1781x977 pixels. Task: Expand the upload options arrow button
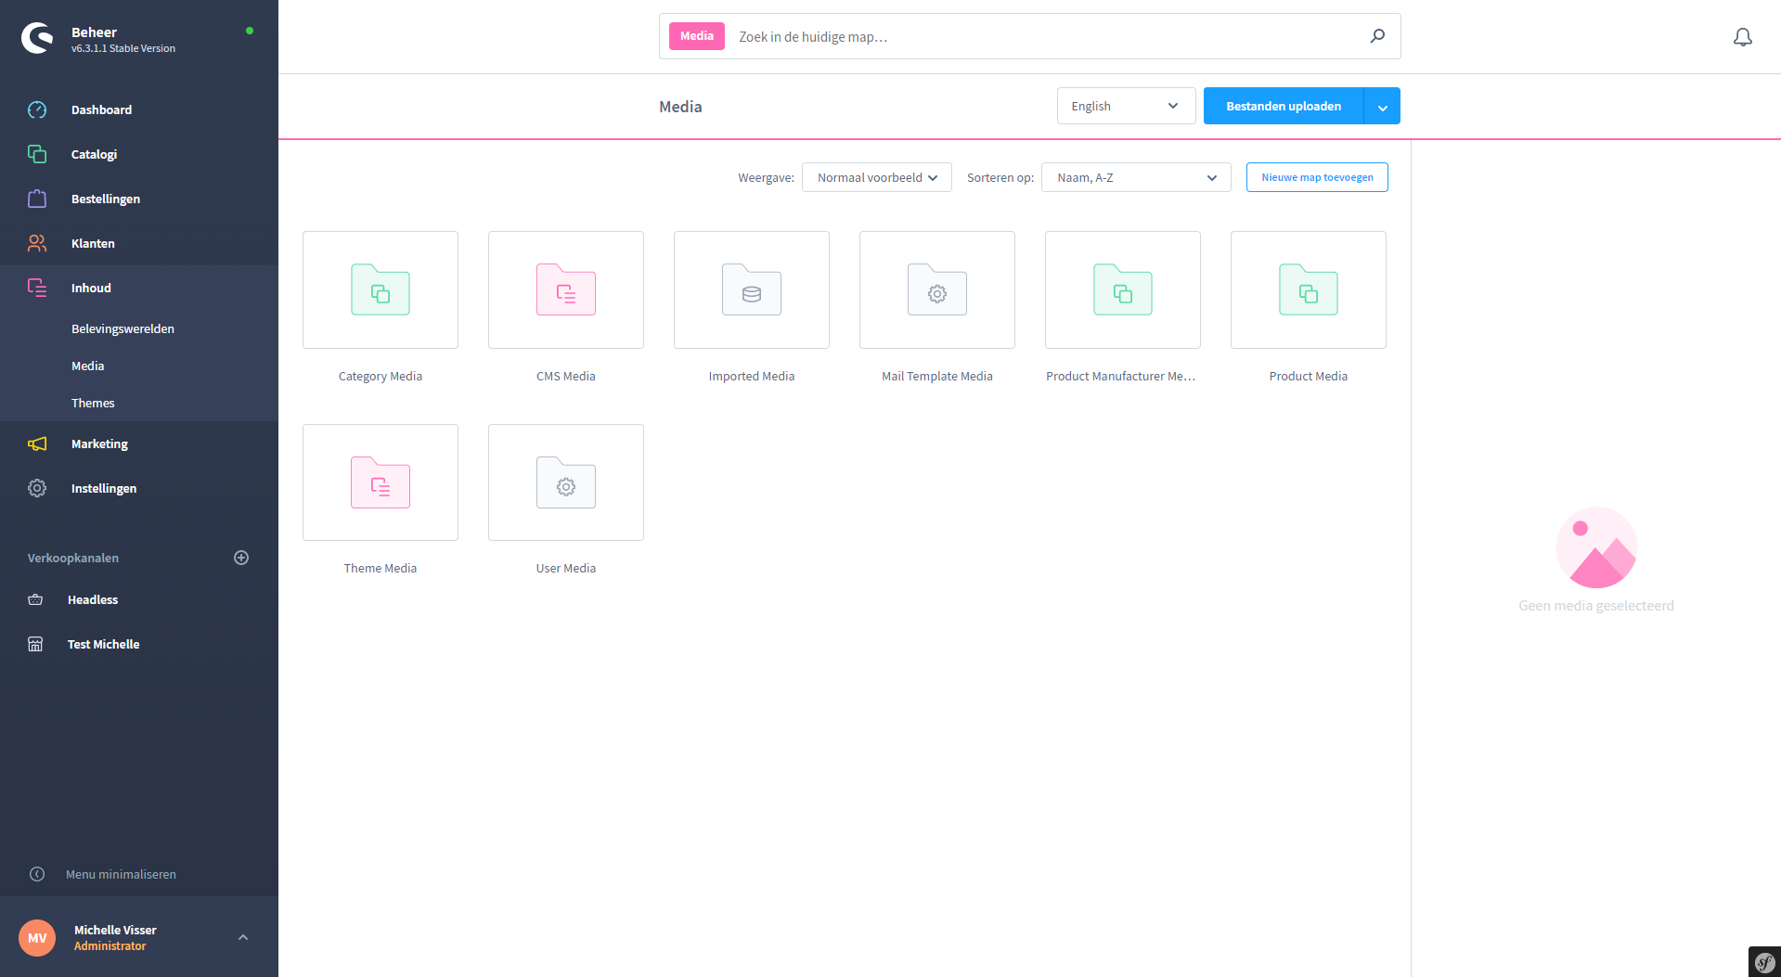click(1382, 107)
